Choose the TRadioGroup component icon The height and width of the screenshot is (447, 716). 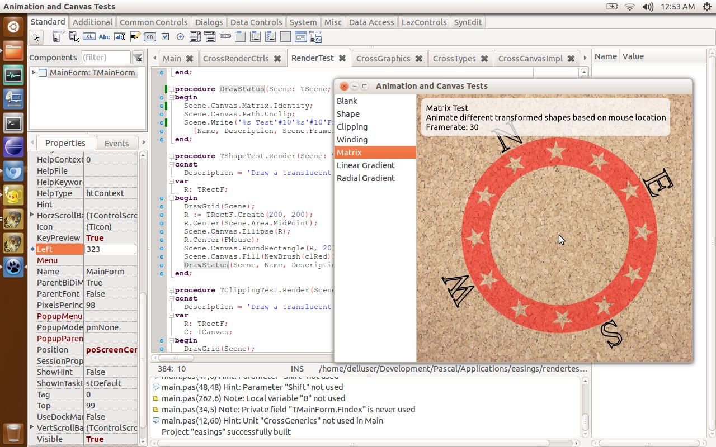click(x=256, y=37)
